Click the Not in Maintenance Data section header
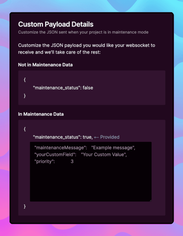Viewport: 183px width, 236px height. [x=45, y=65]
